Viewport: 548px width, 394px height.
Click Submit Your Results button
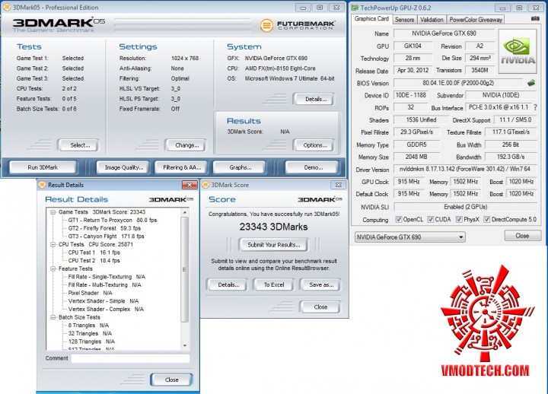274,245
